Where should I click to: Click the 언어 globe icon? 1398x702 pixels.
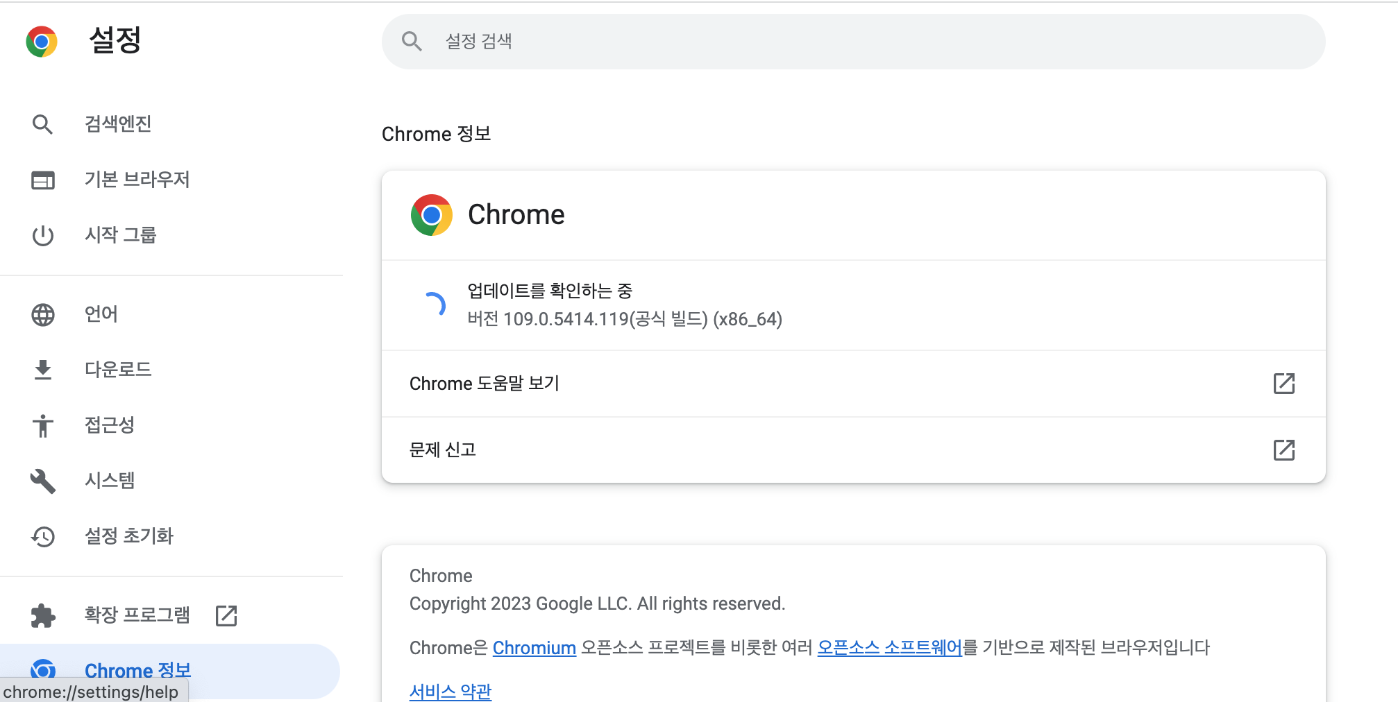42,315
